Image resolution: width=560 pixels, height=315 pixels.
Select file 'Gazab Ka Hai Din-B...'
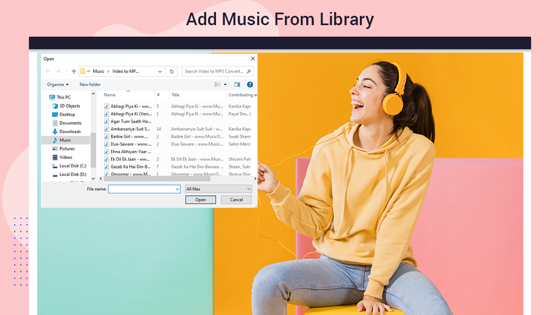point(131,166)
